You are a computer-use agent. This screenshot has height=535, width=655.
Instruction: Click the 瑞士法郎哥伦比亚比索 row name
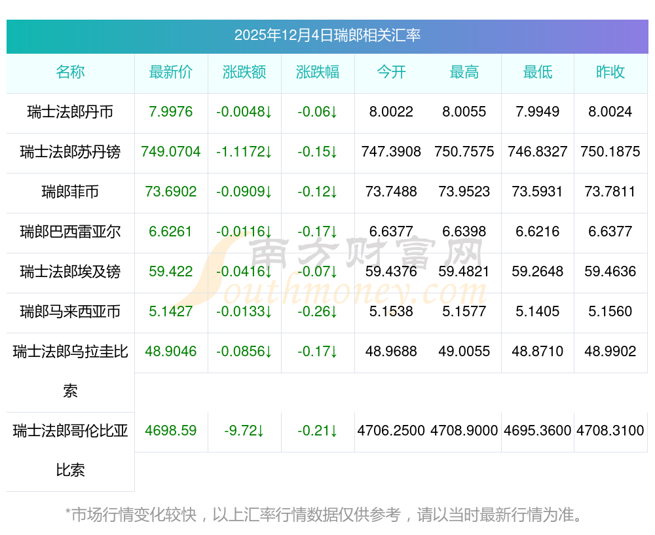[x=70, y=451]
